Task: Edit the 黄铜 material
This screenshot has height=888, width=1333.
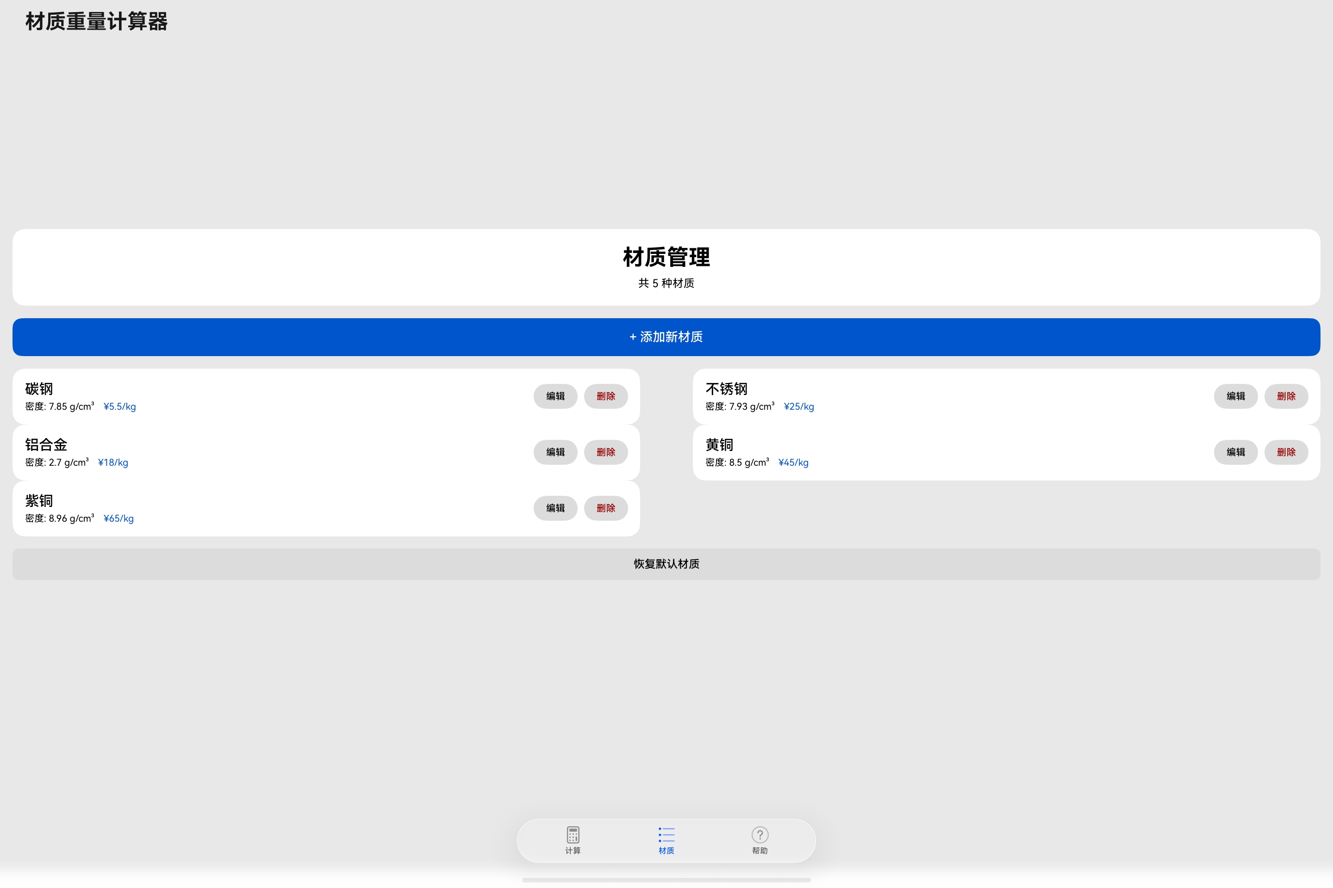Action: (1236, 452)
